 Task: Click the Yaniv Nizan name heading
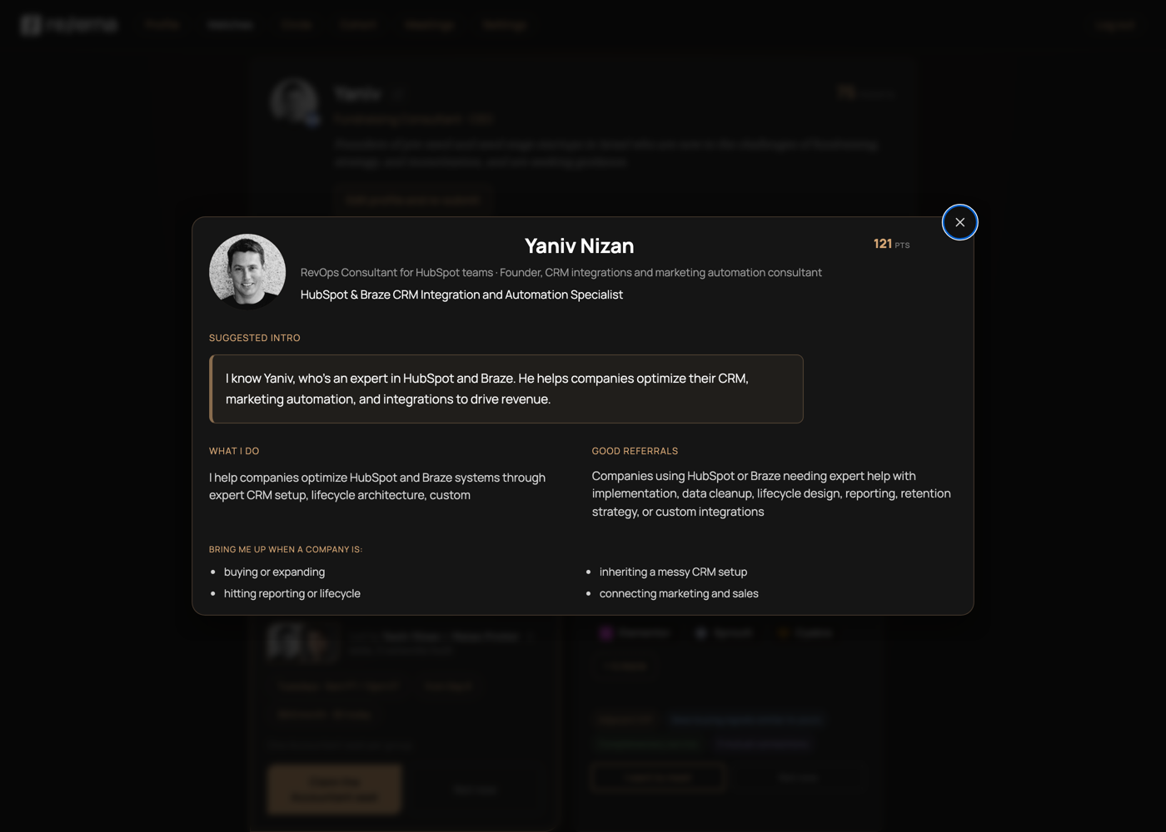[579, 245]
